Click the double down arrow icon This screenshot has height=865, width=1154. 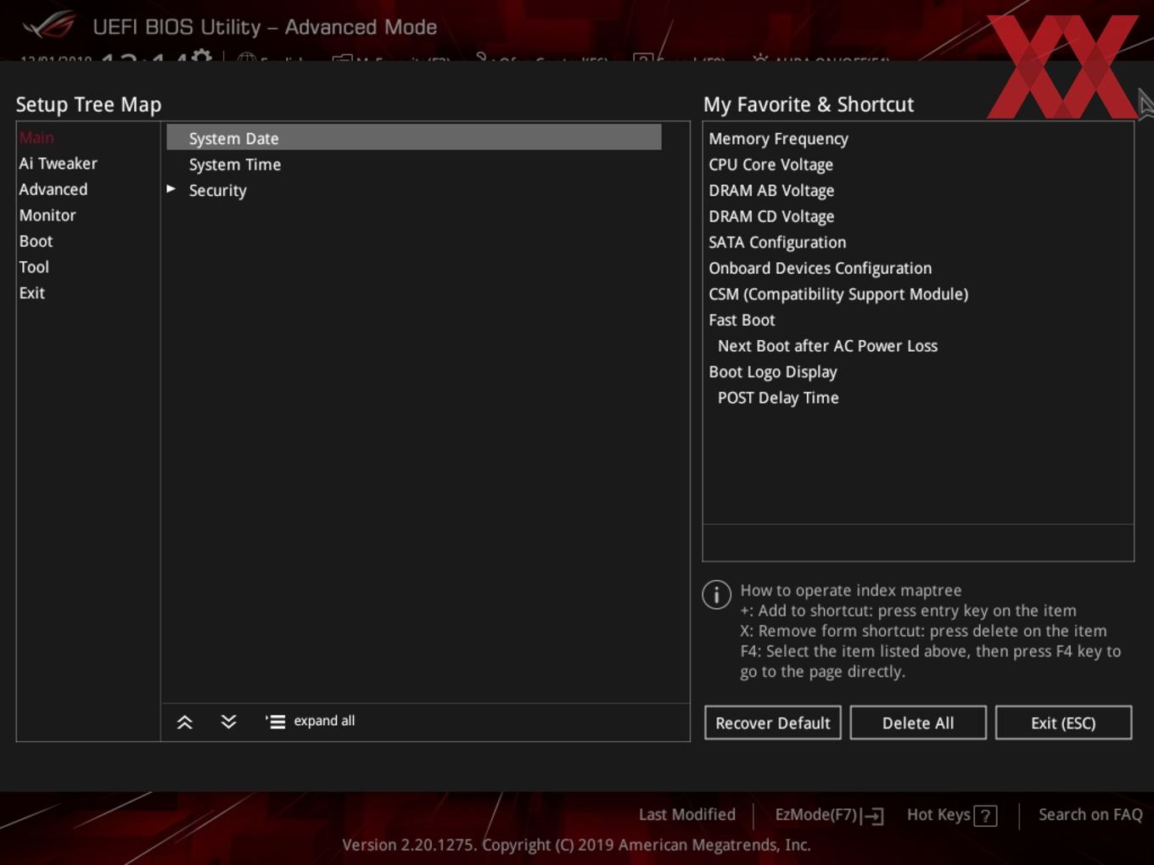pyautogui.click(x=228, y=722)
